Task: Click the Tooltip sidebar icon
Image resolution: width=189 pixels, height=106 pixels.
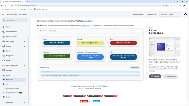Action: click(x=4, y=97)
